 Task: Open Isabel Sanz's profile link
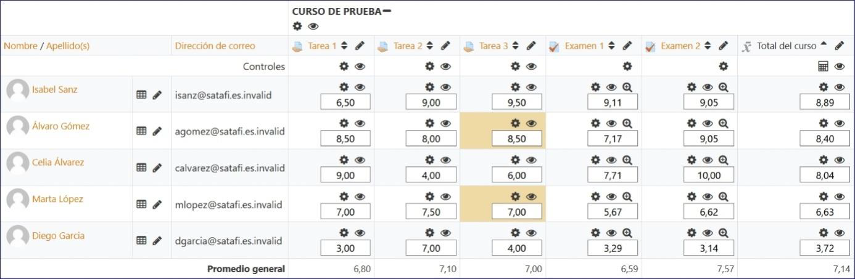click(55, 90)
